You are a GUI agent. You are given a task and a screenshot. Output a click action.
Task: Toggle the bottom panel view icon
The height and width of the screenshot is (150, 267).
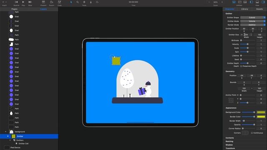point(257,2)
